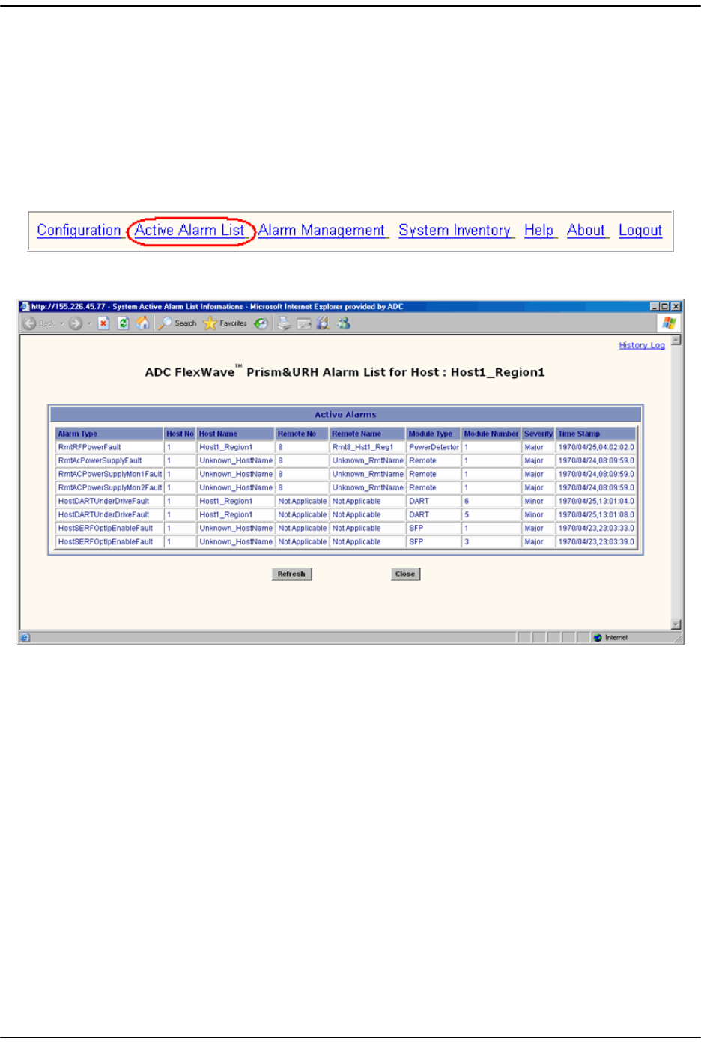
Task: Open the Configuration menu link
Action: (x=79, y=231)
